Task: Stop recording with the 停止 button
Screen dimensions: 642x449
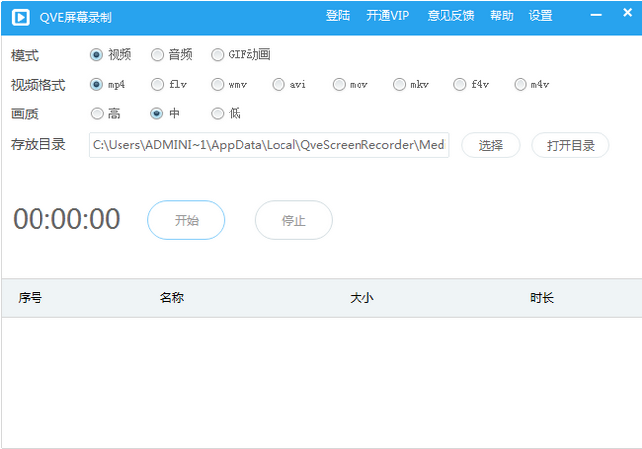Action: [293, 220]
